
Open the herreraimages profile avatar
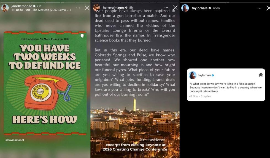[x=97, y=8]
